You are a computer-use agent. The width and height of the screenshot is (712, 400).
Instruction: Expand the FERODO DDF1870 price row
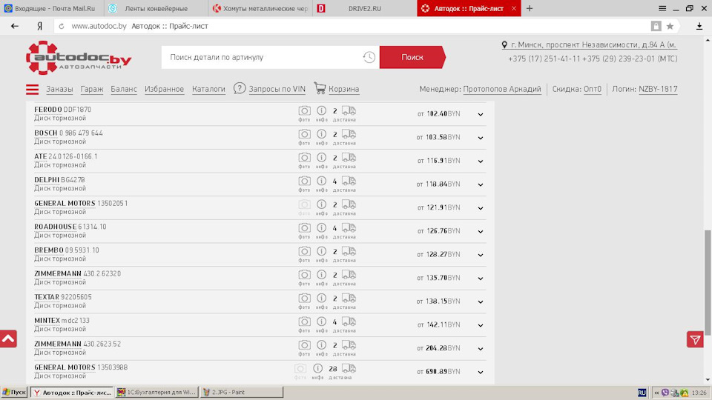coord(481,114)
